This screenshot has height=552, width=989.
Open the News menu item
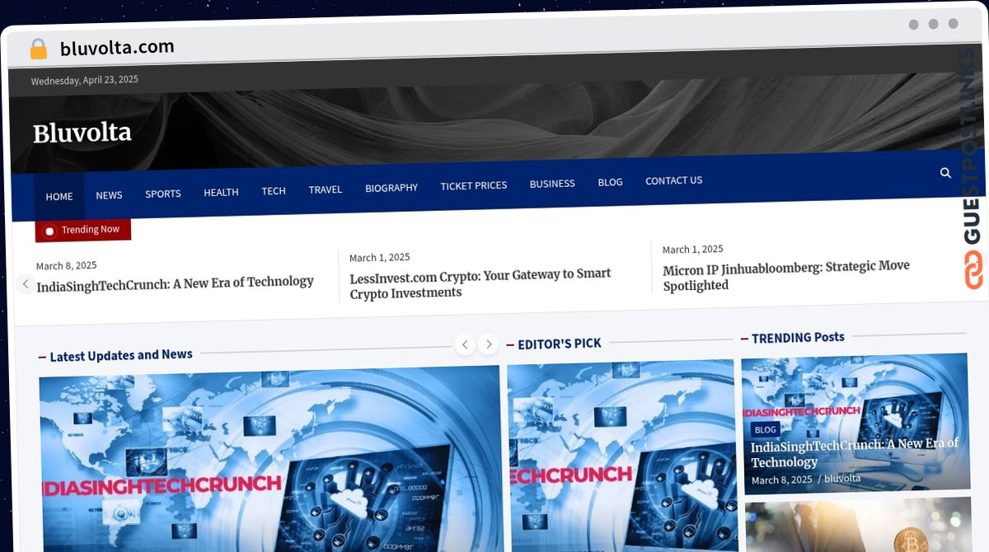point(109,195)
